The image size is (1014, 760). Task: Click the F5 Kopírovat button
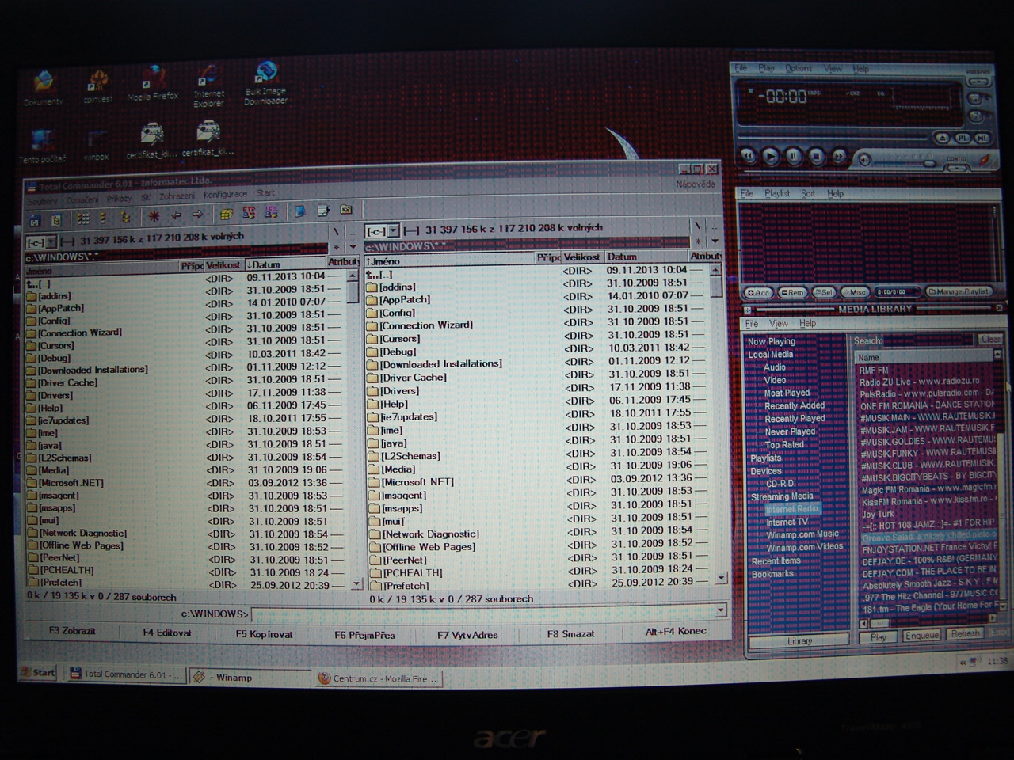(264, 634)
